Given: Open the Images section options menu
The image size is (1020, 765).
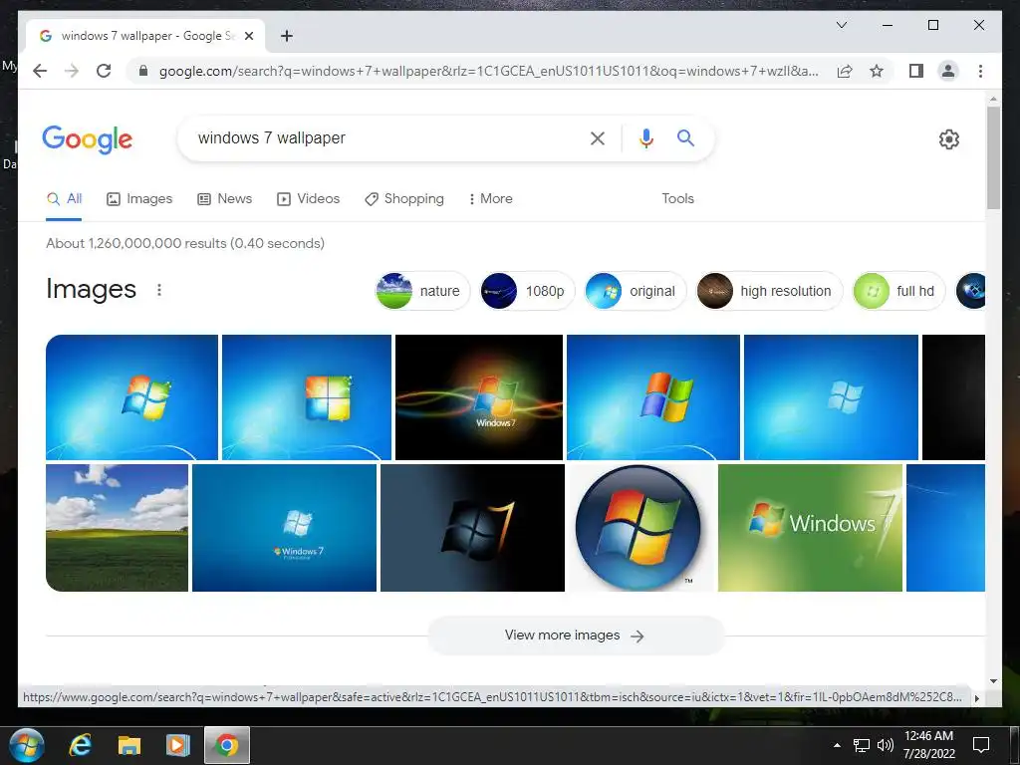Looking at the screenshot, I should click(159, 290).
